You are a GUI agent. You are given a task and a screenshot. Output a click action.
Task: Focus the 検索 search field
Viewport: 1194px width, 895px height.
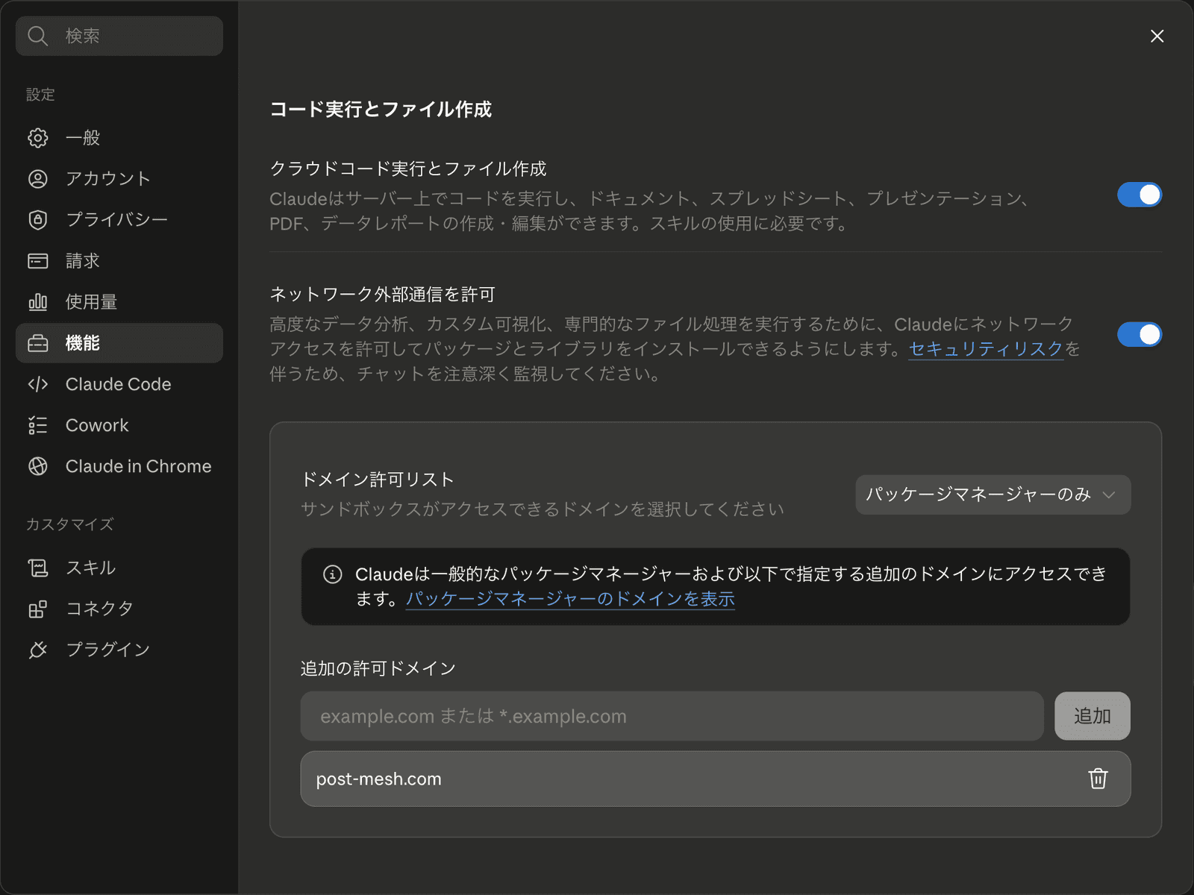(x=119, y=36)
